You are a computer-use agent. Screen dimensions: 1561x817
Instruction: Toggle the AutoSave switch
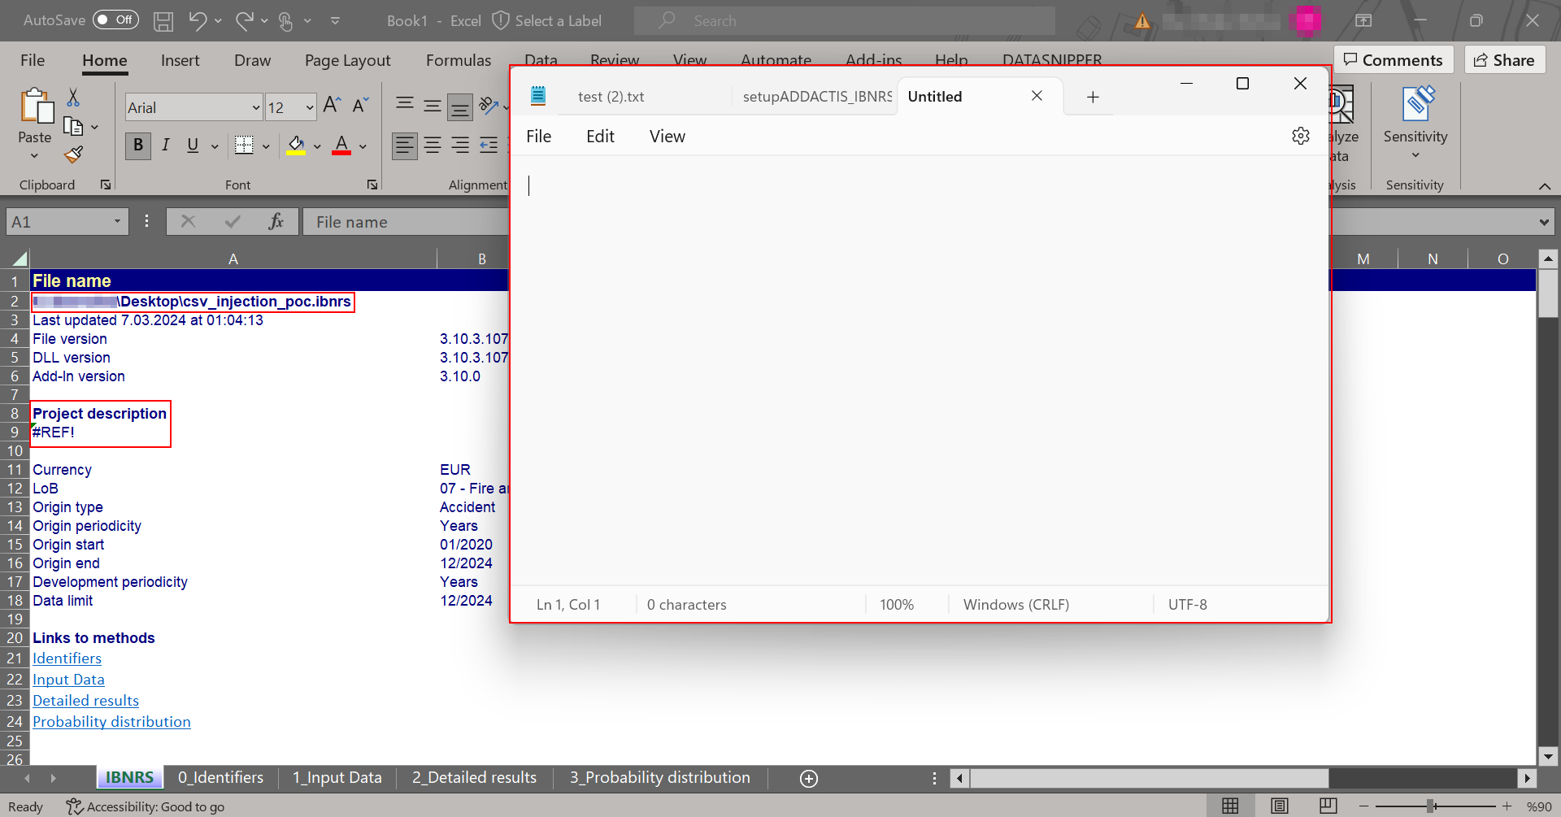115,20
